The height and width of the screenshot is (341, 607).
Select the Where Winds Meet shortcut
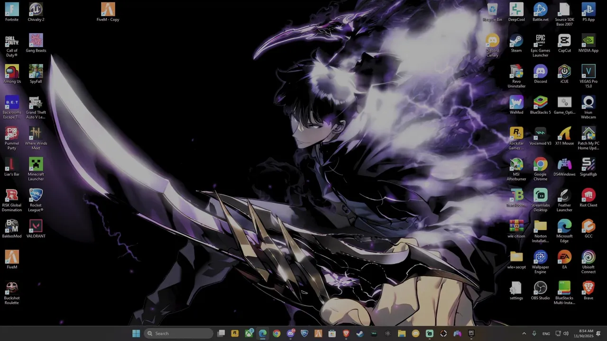[36, 138]
